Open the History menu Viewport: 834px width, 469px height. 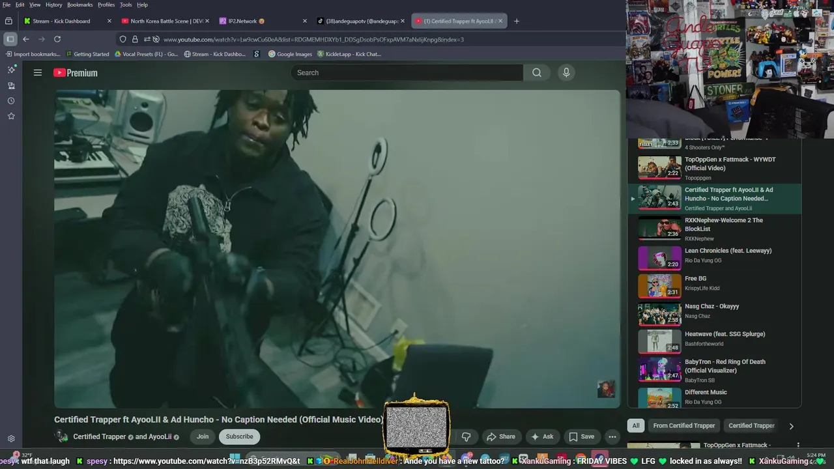[x=54, y=5]
